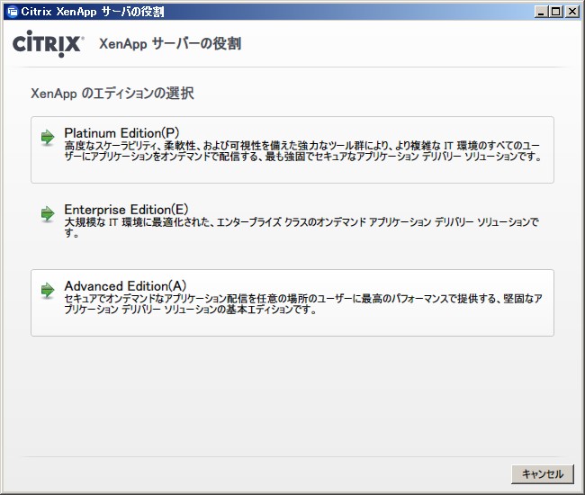Click the green arrow beside Platinum Edition
This screenshot has height=495, width=585.
[x=48, y=138]
